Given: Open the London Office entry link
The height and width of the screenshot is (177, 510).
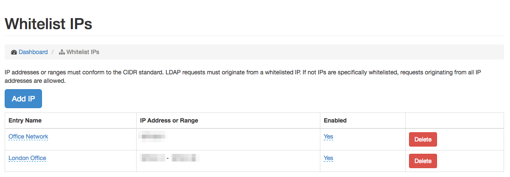Looking at the screenshot, I should (x=27, y=158).
